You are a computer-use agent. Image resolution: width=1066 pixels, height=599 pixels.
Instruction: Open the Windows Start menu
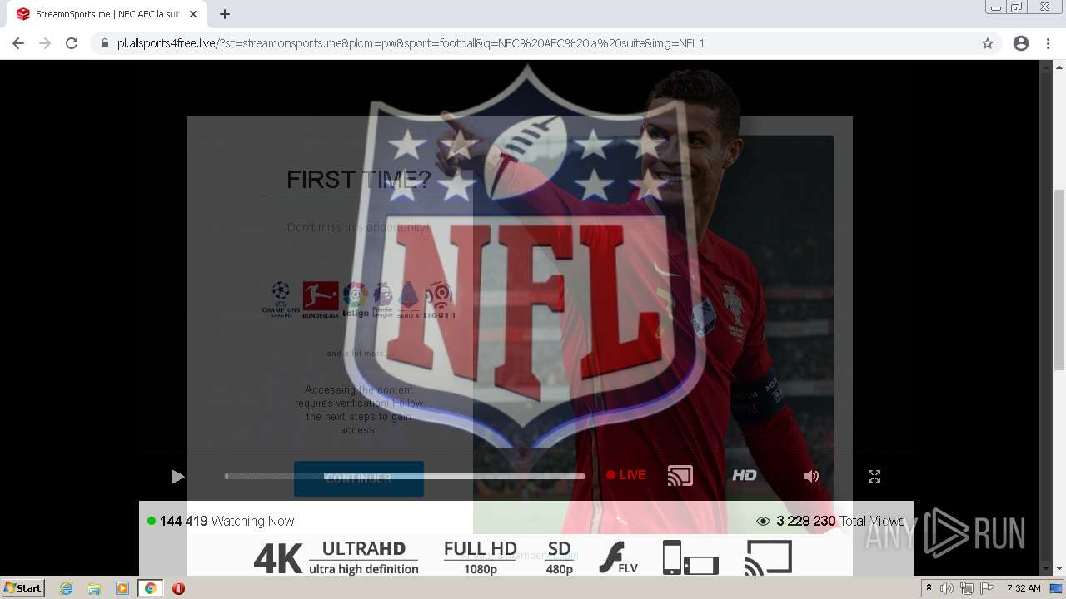23,588
